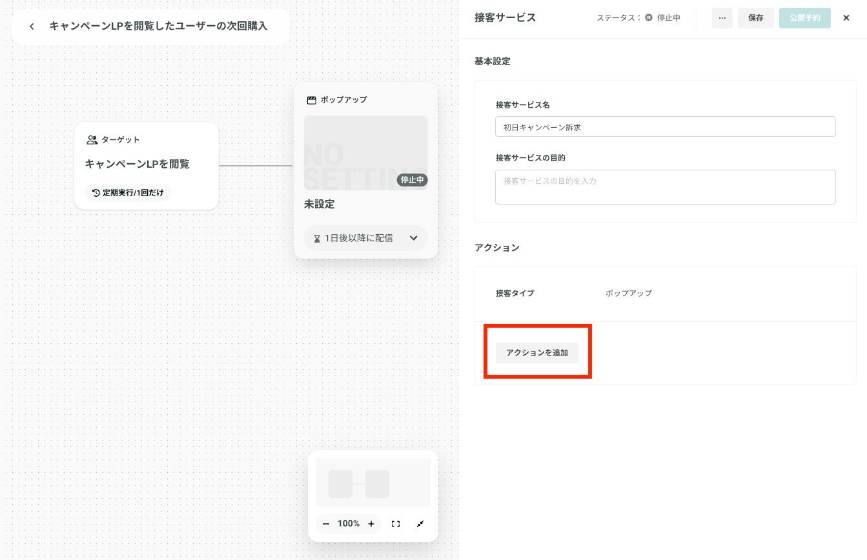Expand the 1日後以降に配信 chevron
This screenshot has height=560, width=867.
point(414,238)
